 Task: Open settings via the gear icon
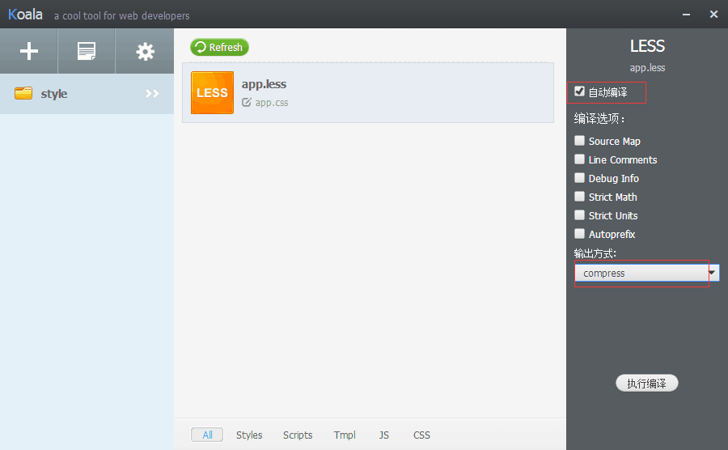tap(145, 52)
